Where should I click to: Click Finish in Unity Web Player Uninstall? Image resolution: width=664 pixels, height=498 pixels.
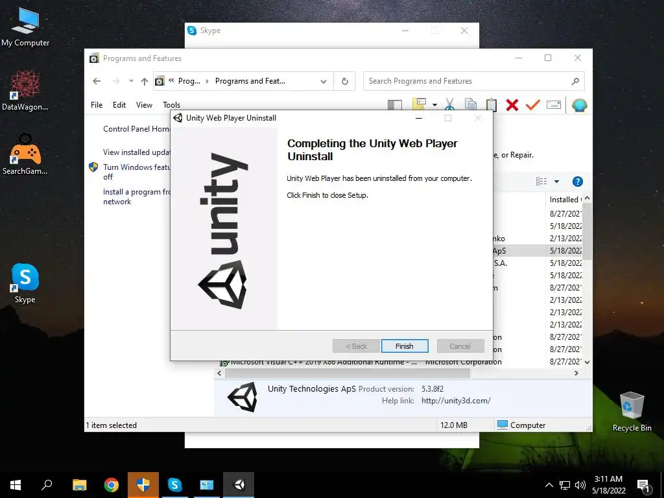click(x=405, y=346)
